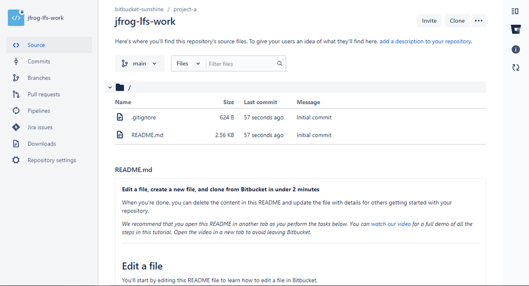This screenshot has height=286, width=529.
Task: Click README.md row's Initial commit message
Action: coord(314,135)
